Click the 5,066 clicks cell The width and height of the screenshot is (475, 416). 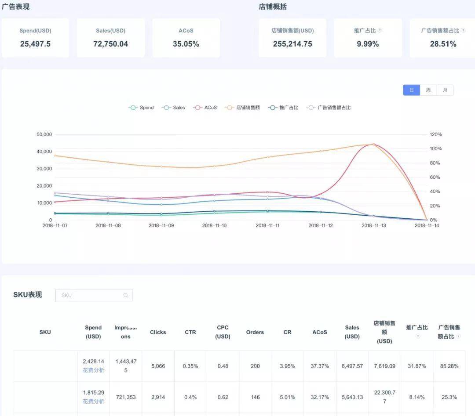click(158, 366)
